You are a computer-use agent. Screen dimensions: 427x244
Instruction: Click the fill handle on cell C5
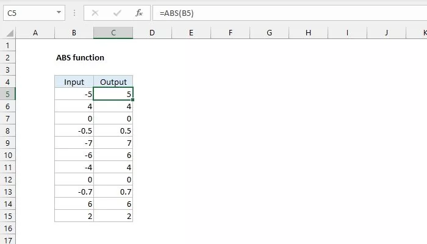point(132,99)
